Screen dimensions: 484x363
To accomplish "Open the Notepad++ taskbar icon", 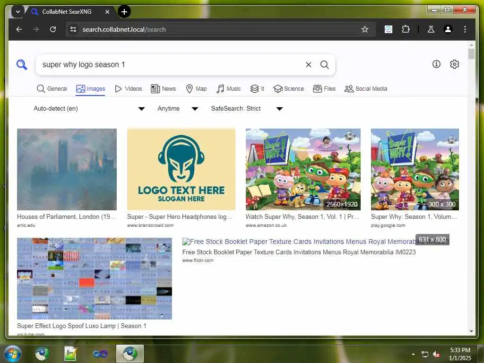I will [x=71, y=354].
